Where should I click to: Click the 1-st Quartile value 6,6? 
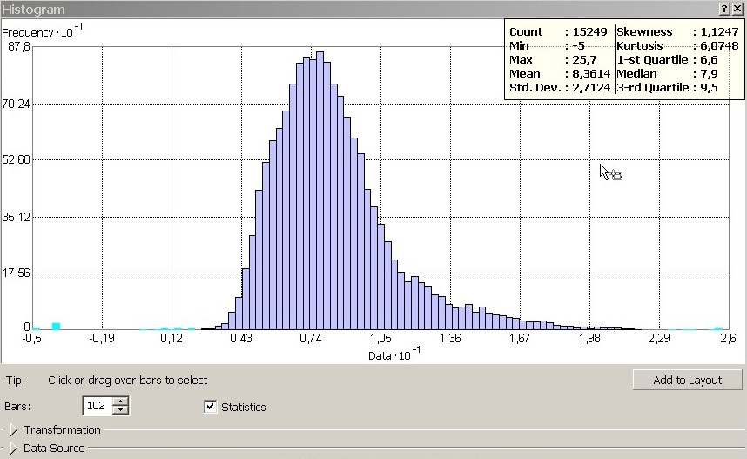pyautogui.click(x=709, y=60)
